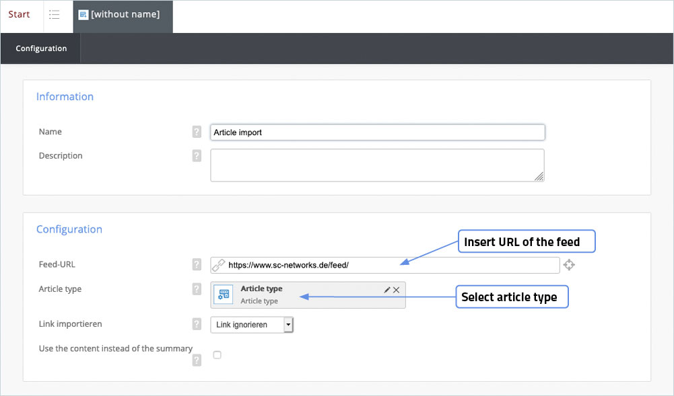Click the 'Link importieren' label
The image size is (674, 396).
[x=71, y=324]
